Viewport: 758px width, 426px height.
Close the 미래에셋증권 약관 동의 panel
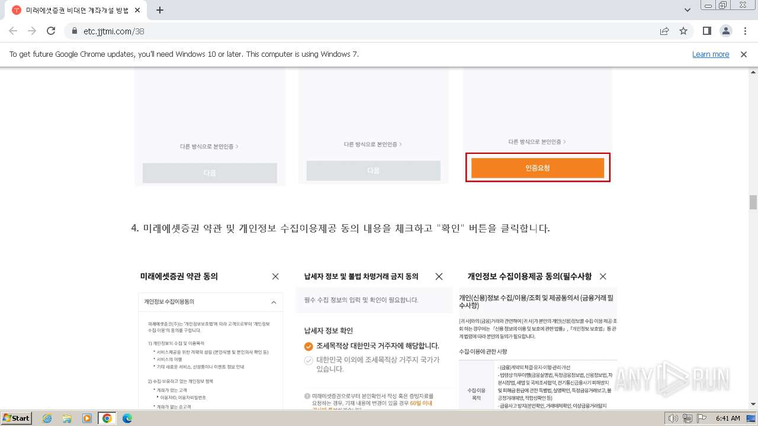[x=275, y=276]
